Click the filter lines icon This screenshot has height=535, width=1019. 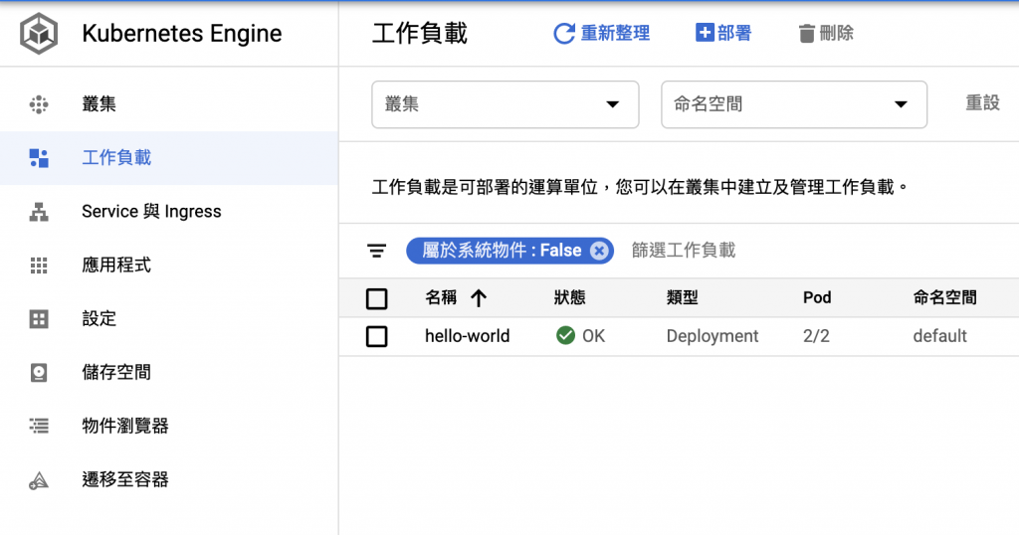coord(376,251)
